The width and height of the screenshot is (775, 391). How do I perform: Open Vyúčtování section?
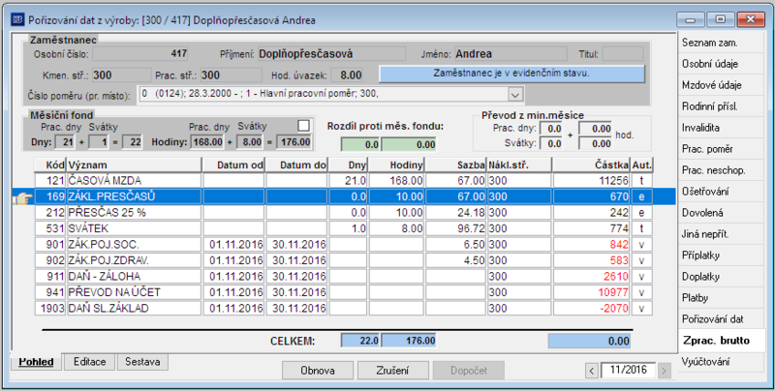pos(721,362)
